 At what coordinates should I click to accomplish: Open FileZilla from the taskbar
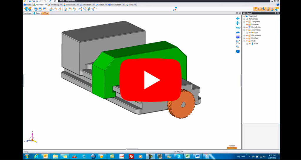131,156
